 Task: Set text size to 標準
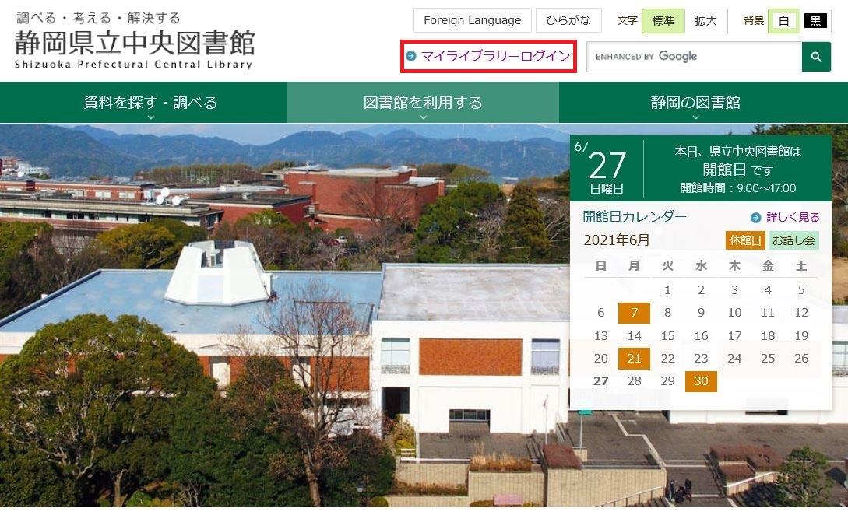[663, 21]
